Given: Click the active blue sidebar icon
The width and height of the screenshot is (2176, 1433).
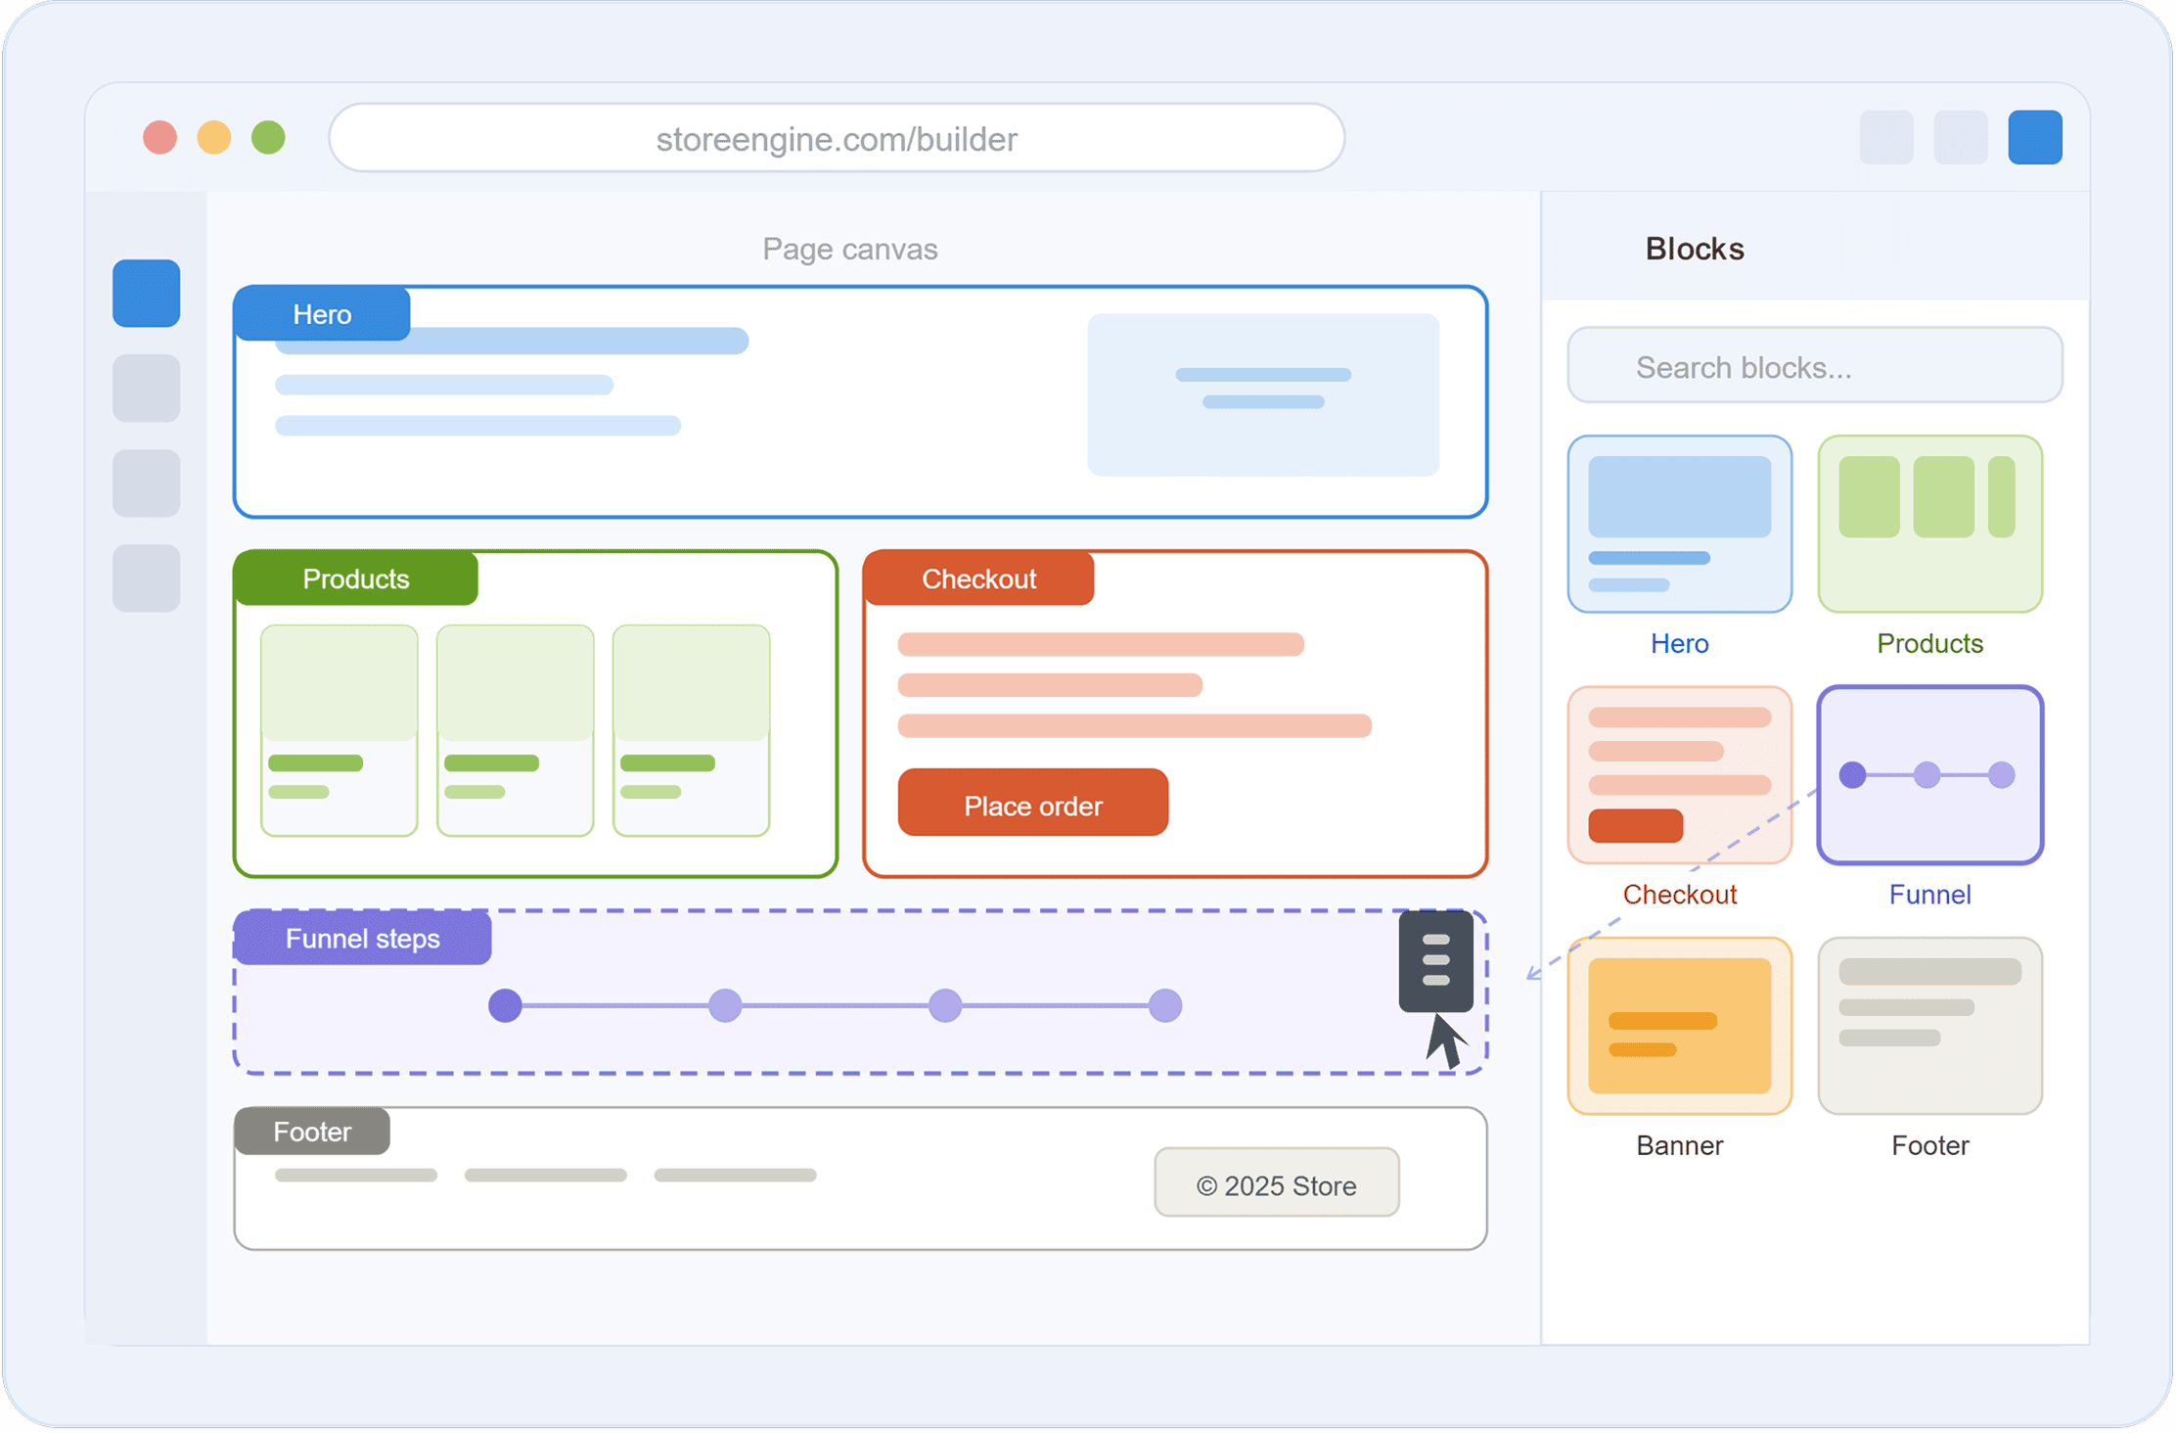Looking at the screenshot, I should pyautogui.click(x=147, y=294).
